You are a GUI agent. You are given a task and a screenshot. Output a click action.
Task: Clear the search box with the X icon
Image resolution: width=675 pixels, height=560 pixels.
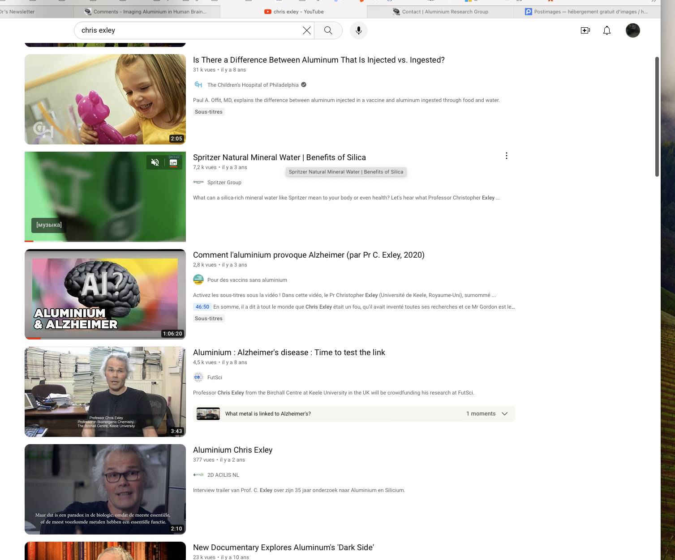(x=307, y=30)
